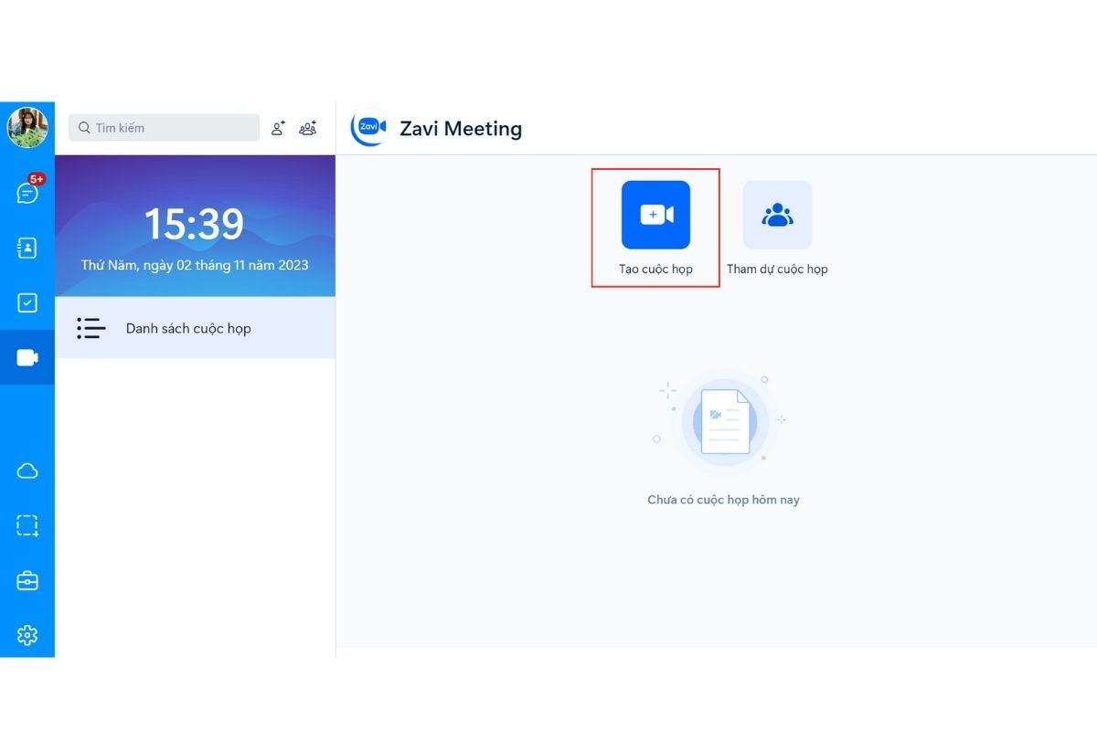Click the Tạo cuộc họp label
Image resolution: width=1097 pixels, height=731 pixels.
click(x=655, y=270)
